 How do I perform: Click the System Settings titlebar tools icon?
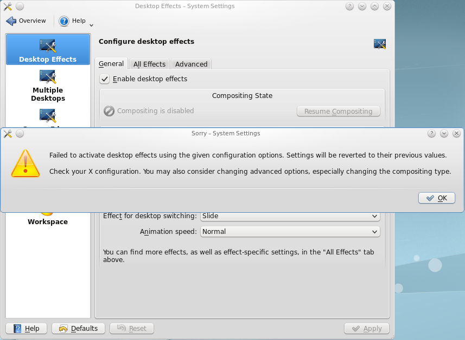pos(8,6)
